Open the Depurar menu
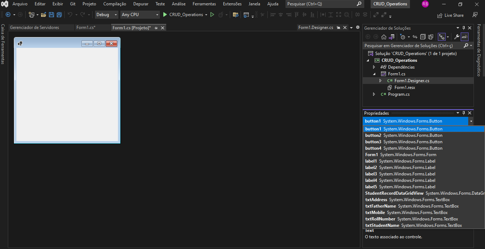 point(141,4)
